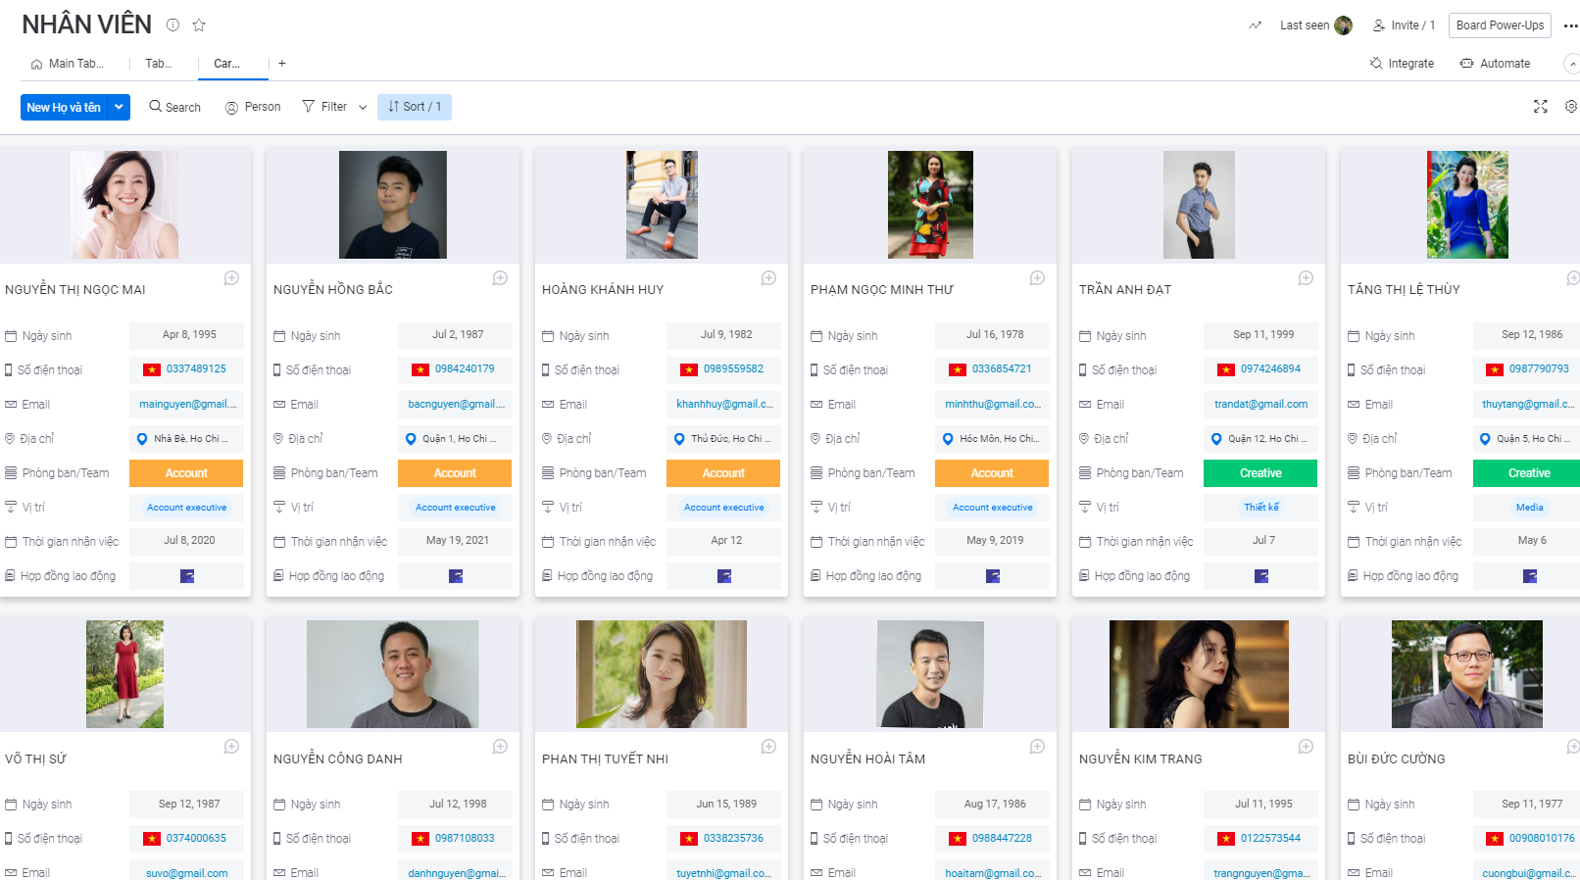
Task: Add a new board view with plus icon
Action: (x=282, y=64)
